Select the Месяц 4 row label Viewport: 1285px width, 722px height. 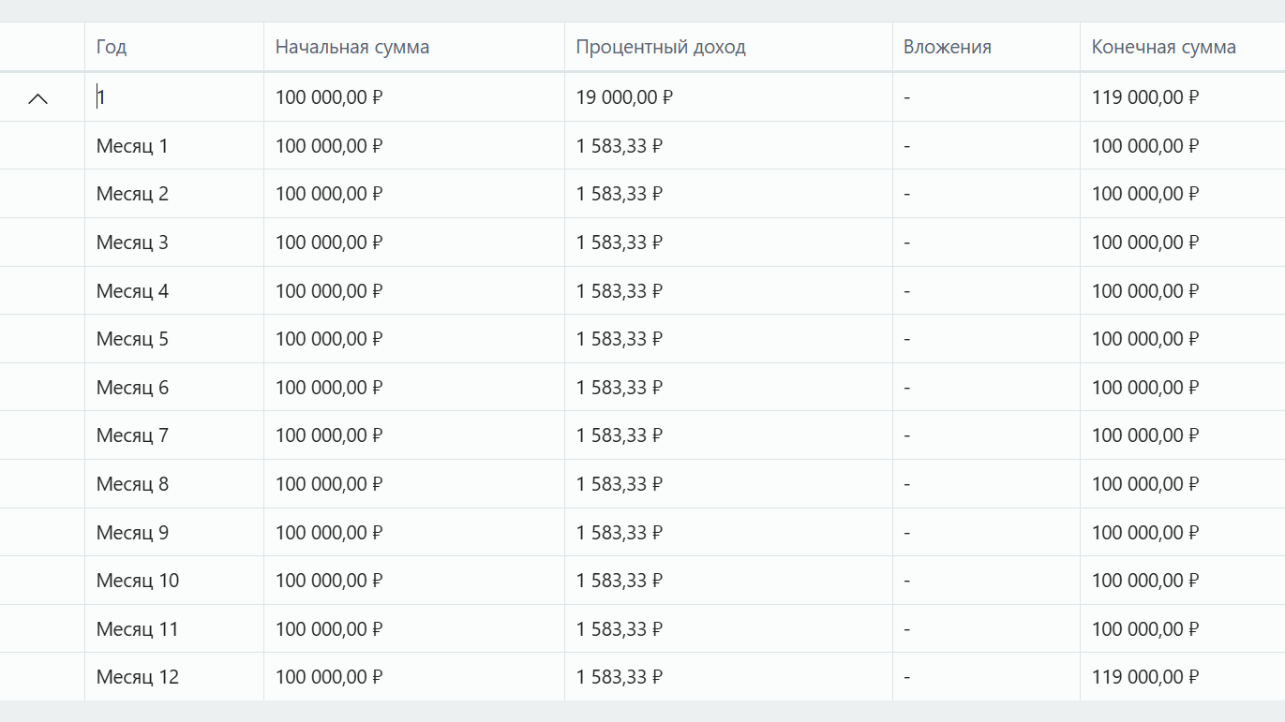tap(132, 291)
